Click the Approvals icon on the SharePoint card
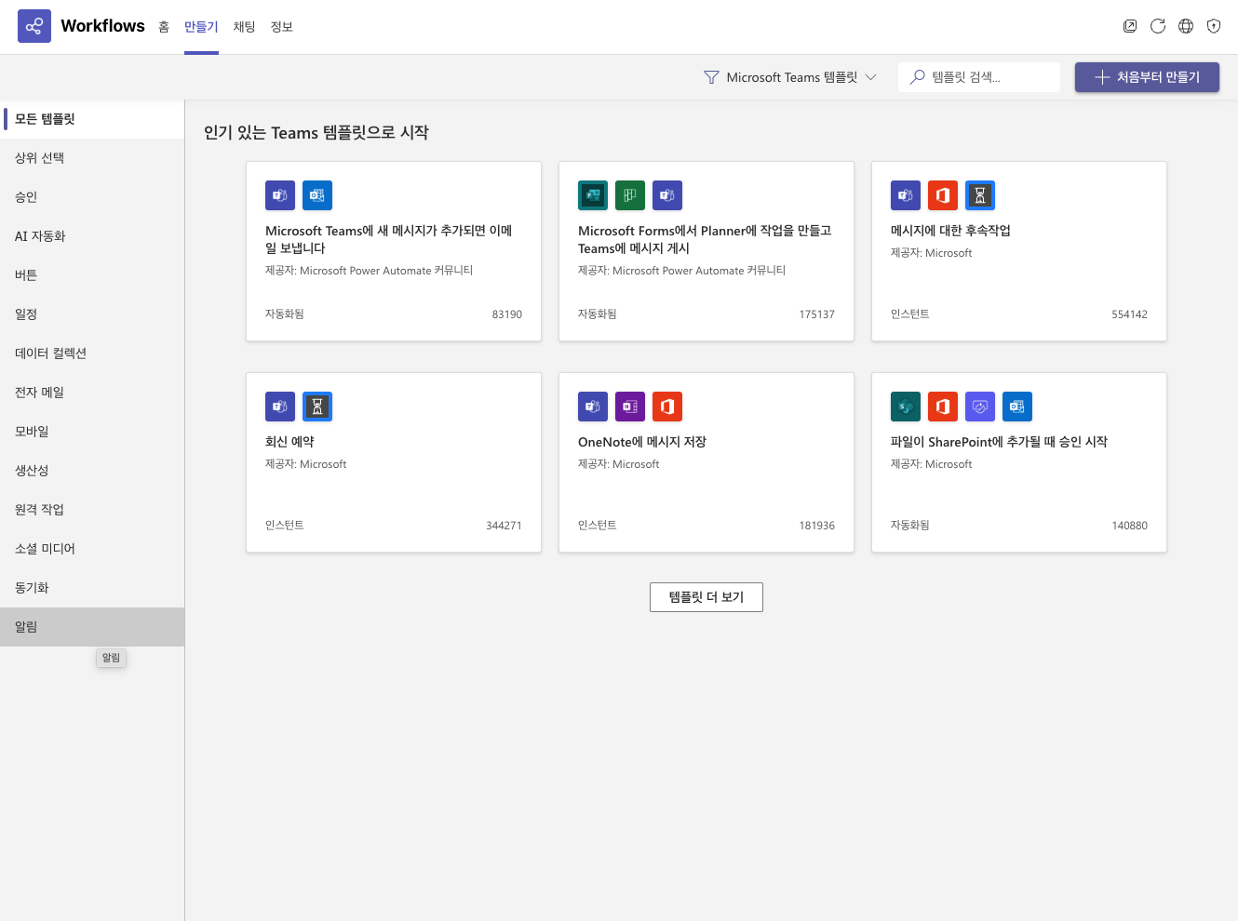Viewport: 1238px width, 921px height. [x=980, y=407]
